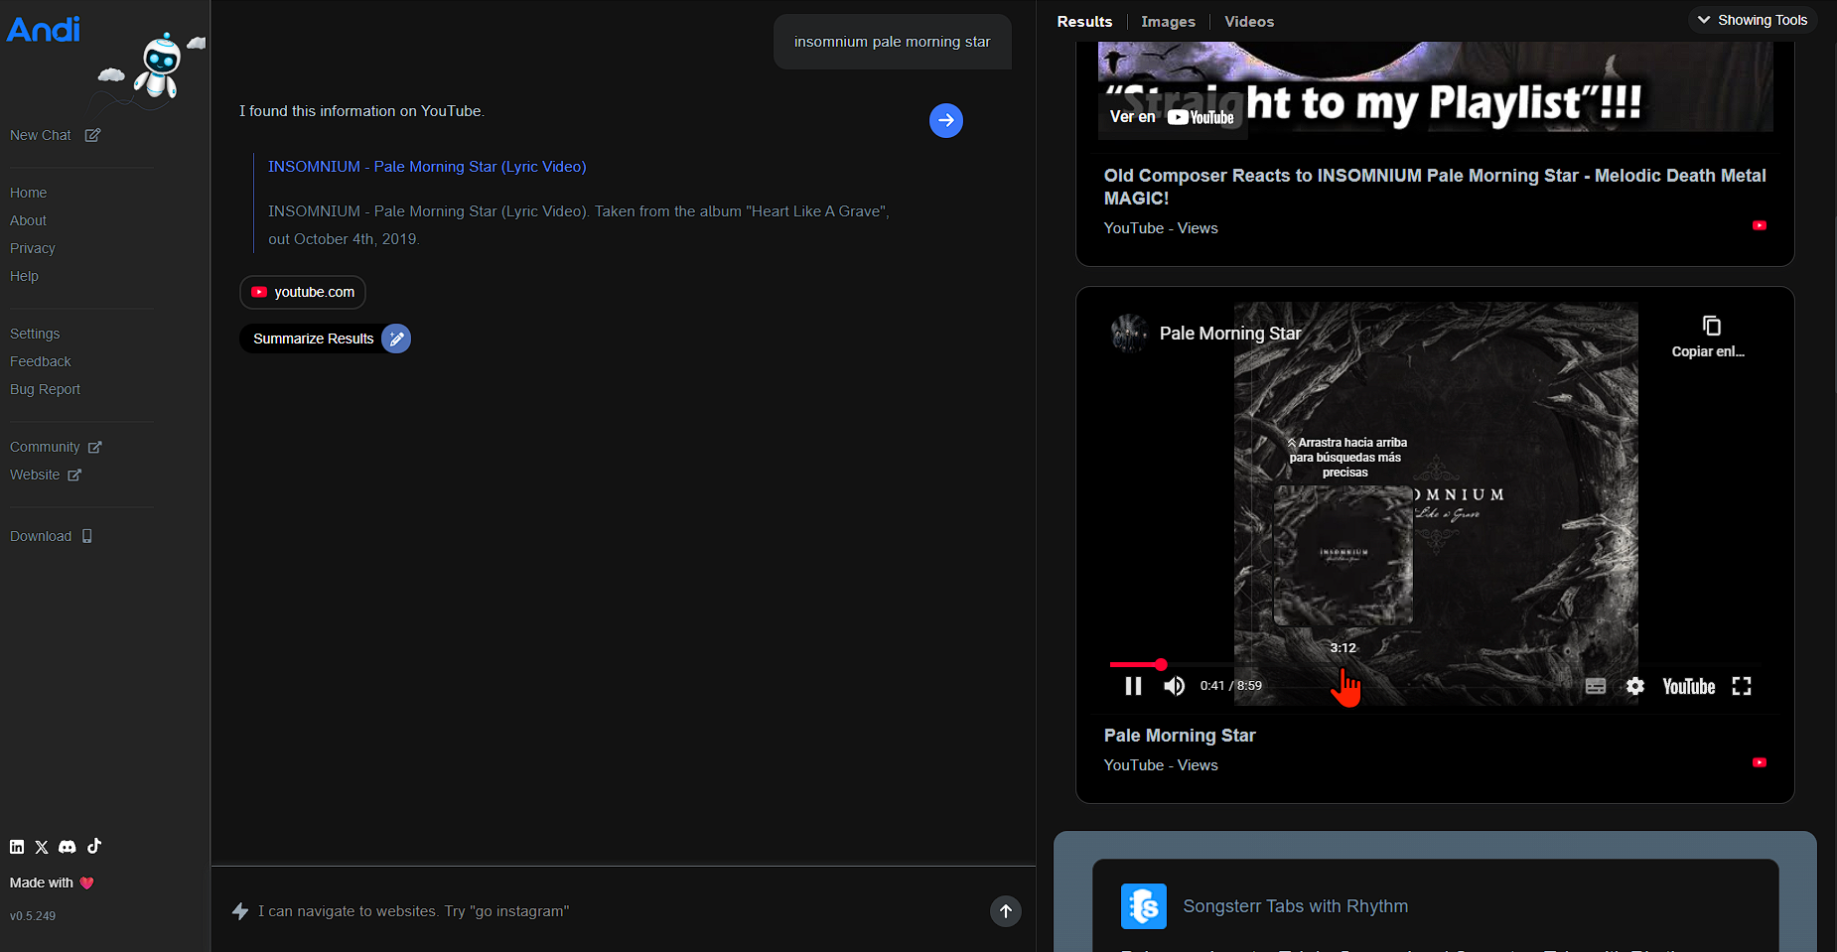This screenshot has height=952, width=1837.
Task: Switch to the Videos tab
Action: point(1249,22)
